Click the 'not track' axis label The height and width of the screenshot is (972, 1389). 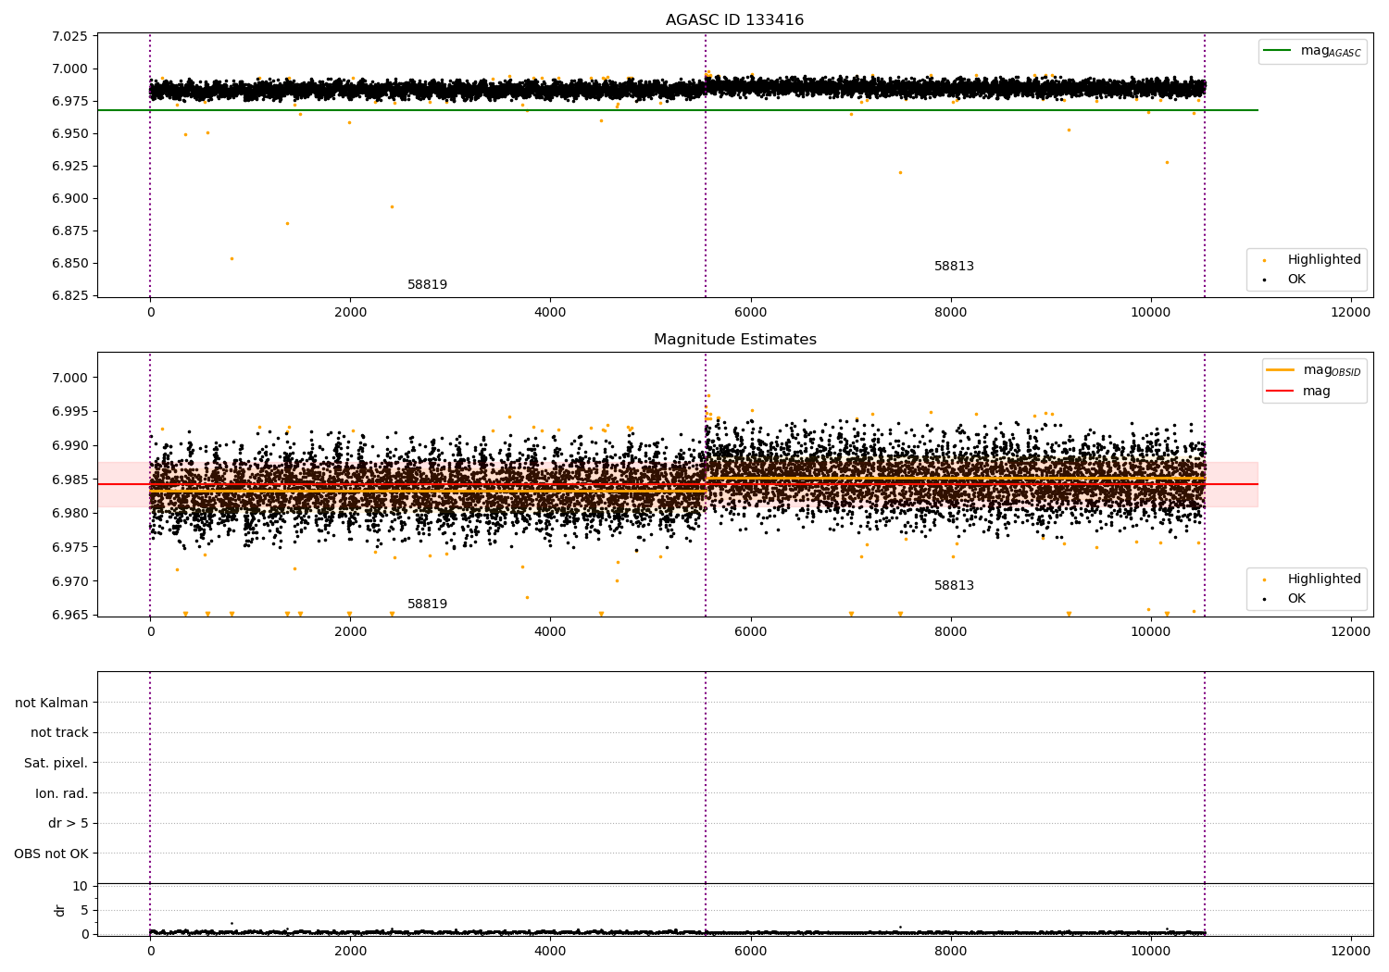(x=59, y=732)
